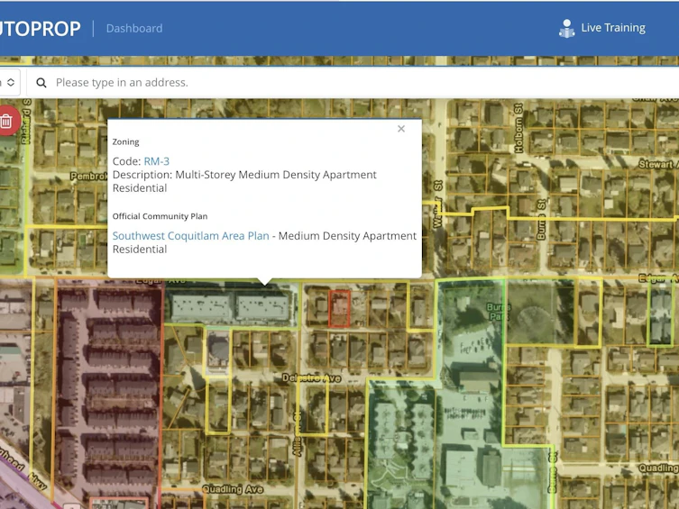Click the Burns Park label on map
Screen dimensions: 679x509
click(499, 312)
